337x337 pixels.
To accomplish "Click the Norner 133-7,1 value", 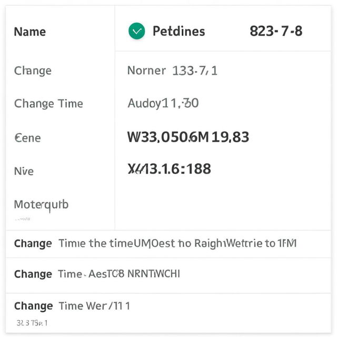I will 172,71.
